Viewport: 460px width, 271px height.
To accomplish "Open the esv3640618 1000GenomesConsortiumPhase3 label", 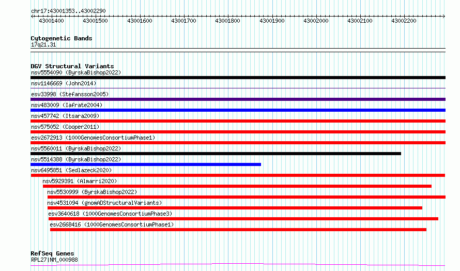I will [110, 214].
